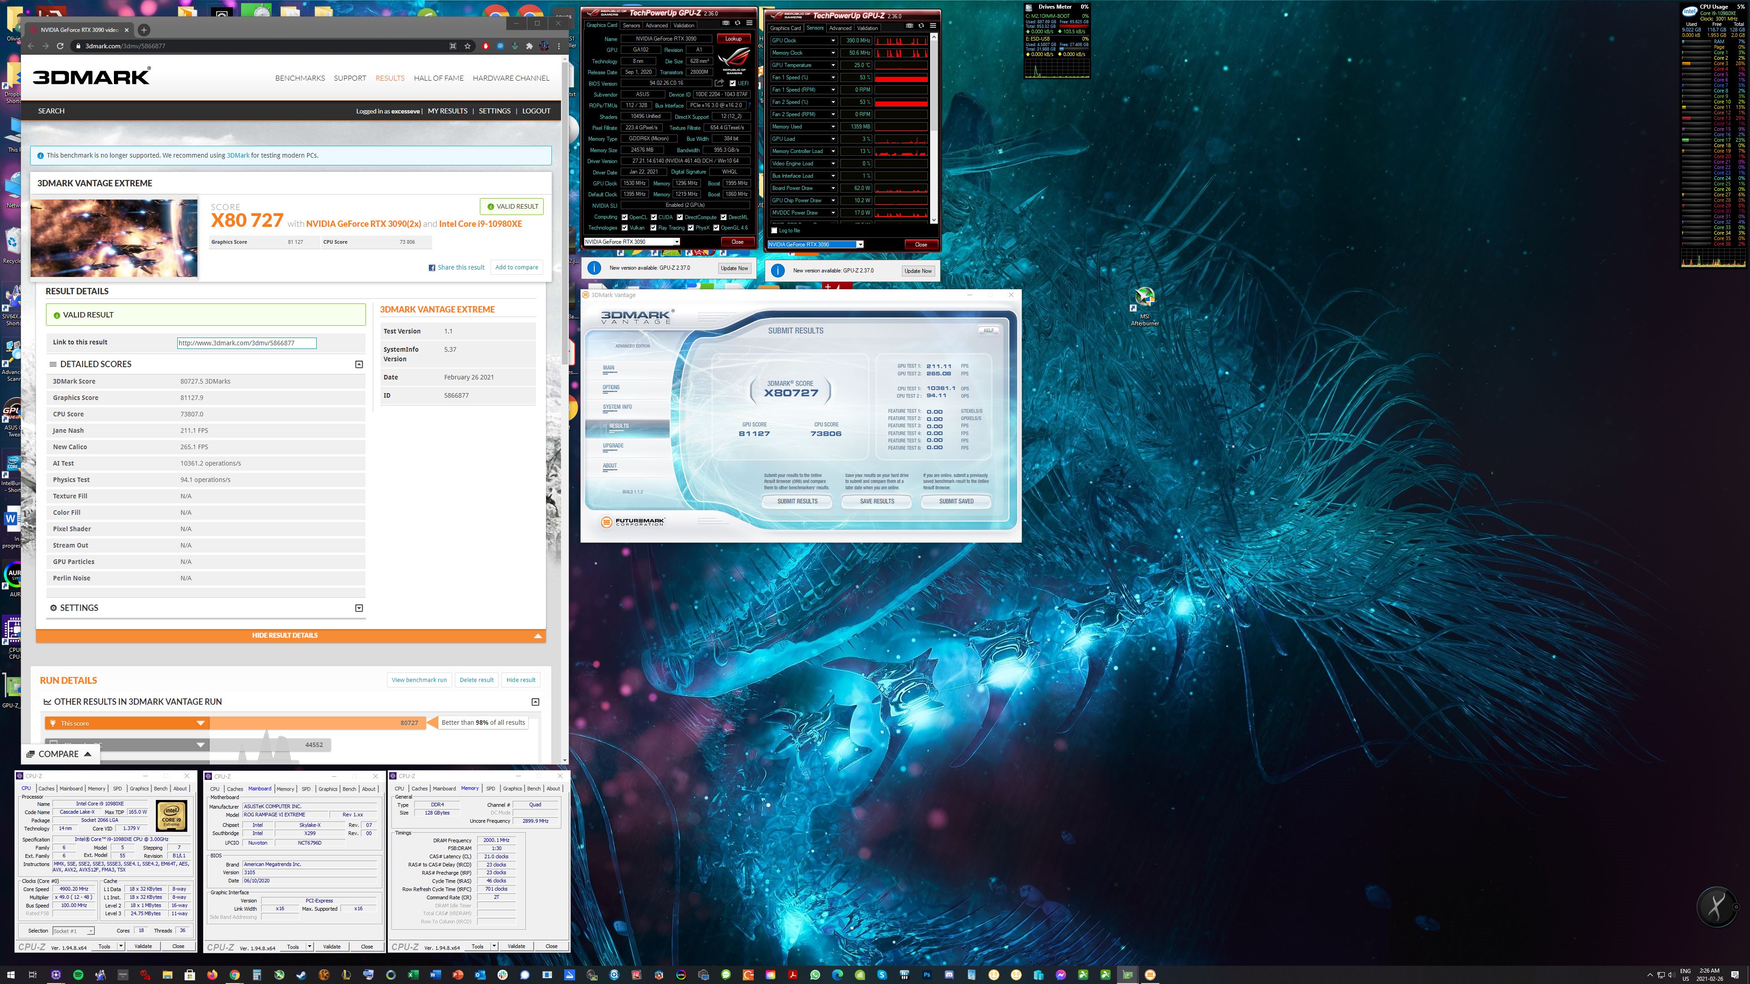Image resolution: width=1750 pixels, height=984 pixels.
Task: Open MSI Afterburner desktop shortcut
Action: pos(1145,306)
